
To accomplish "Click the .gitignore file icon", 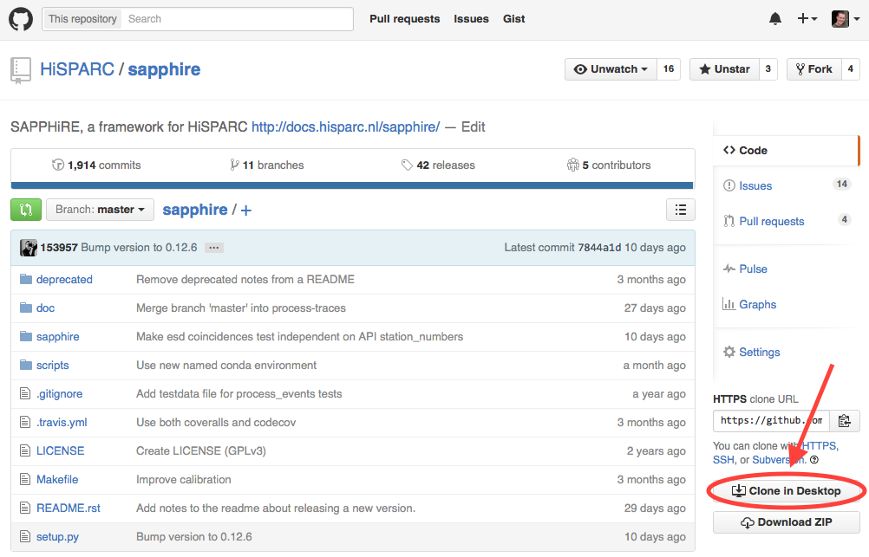I will (x=25, y=393).
